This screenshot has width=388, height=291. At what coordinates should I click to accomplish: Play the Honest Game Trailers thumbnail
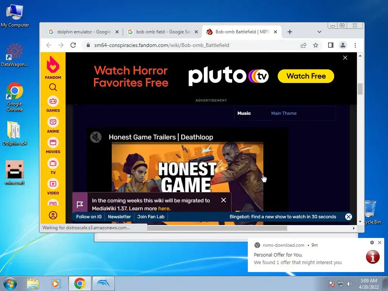pos(187,177)
